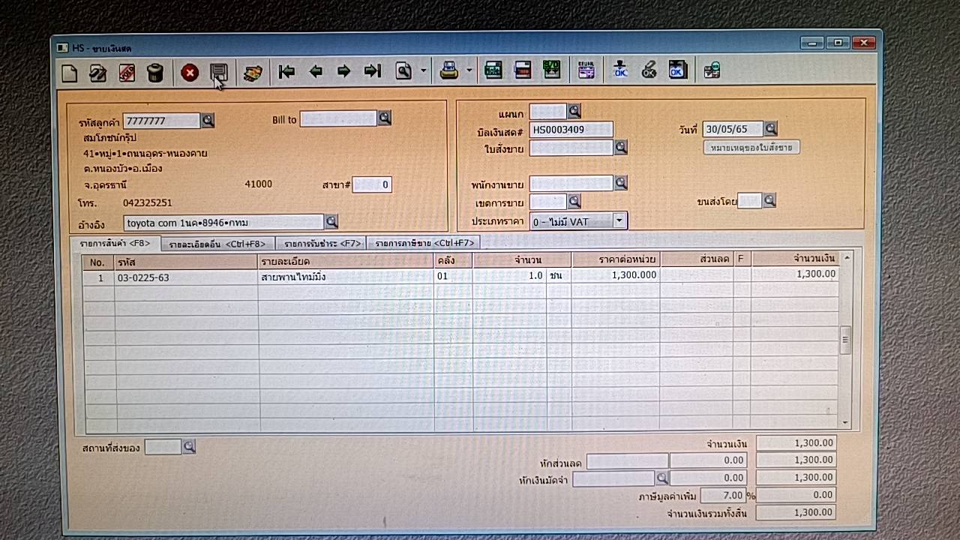The width and height of the screenshot is (960, 540).
Task: Click the รายละเอียด column header
Action: coord(346,261)
